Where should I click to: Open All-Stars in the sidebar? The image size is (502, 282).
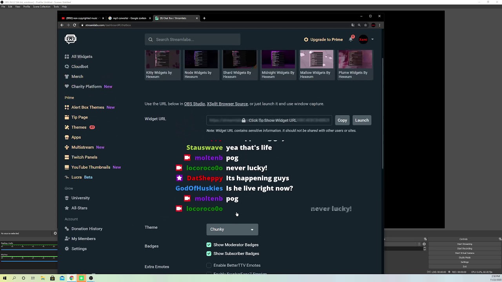click(x=76, y=208)
